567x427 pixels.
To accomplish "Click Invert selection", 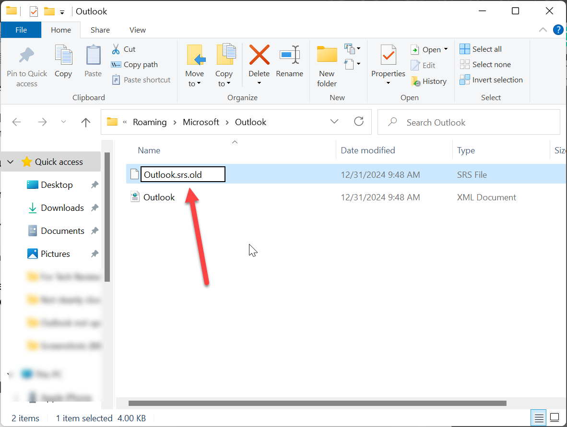I will [491, 80].
